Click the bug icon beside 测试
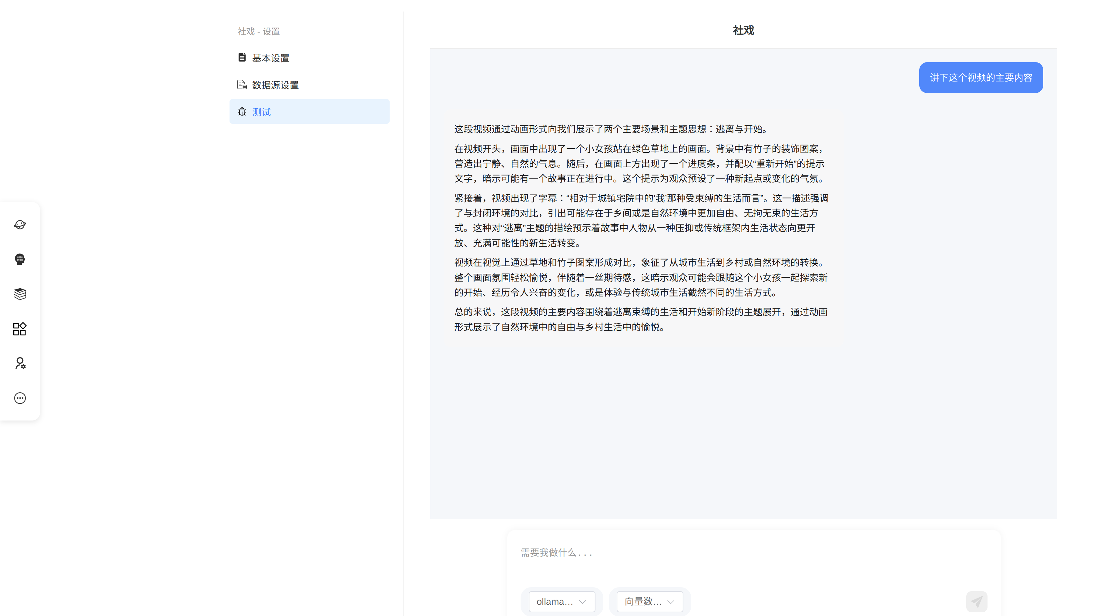Viewport: 1100px width, 616px height. [242, 112]
